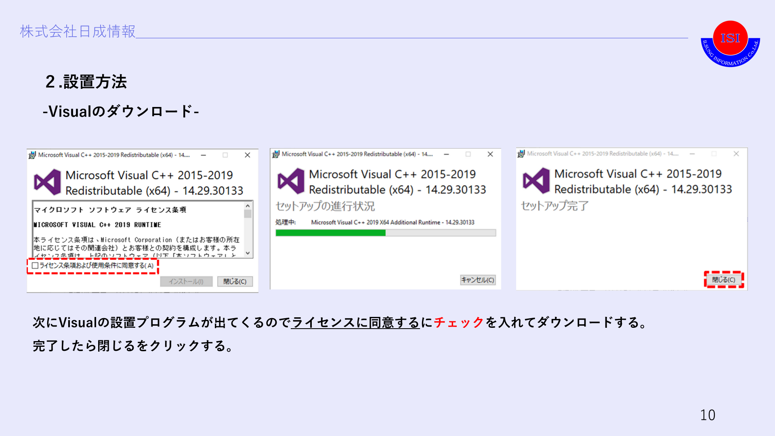Click the red word チェック

click(x=458, y=322)
